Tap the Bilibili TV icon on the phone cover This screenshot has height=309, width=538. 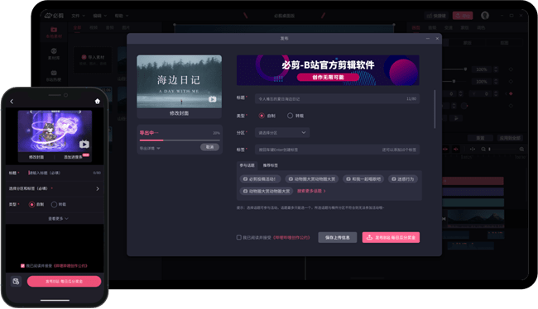84,144
